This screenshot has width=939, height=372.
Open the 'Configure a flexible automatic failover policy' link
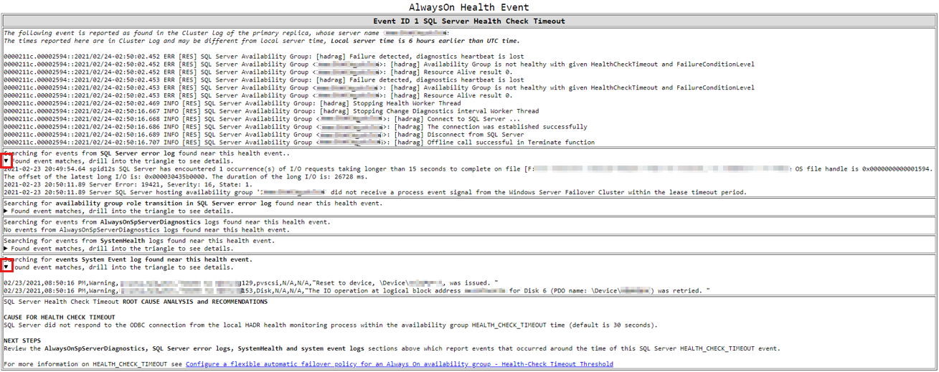tap(399, 364)
